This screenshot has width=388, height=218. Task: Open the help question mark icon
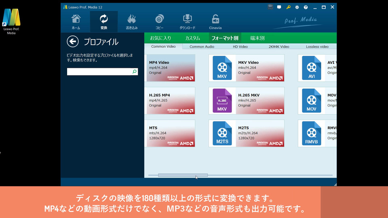(x=306, y=7)
